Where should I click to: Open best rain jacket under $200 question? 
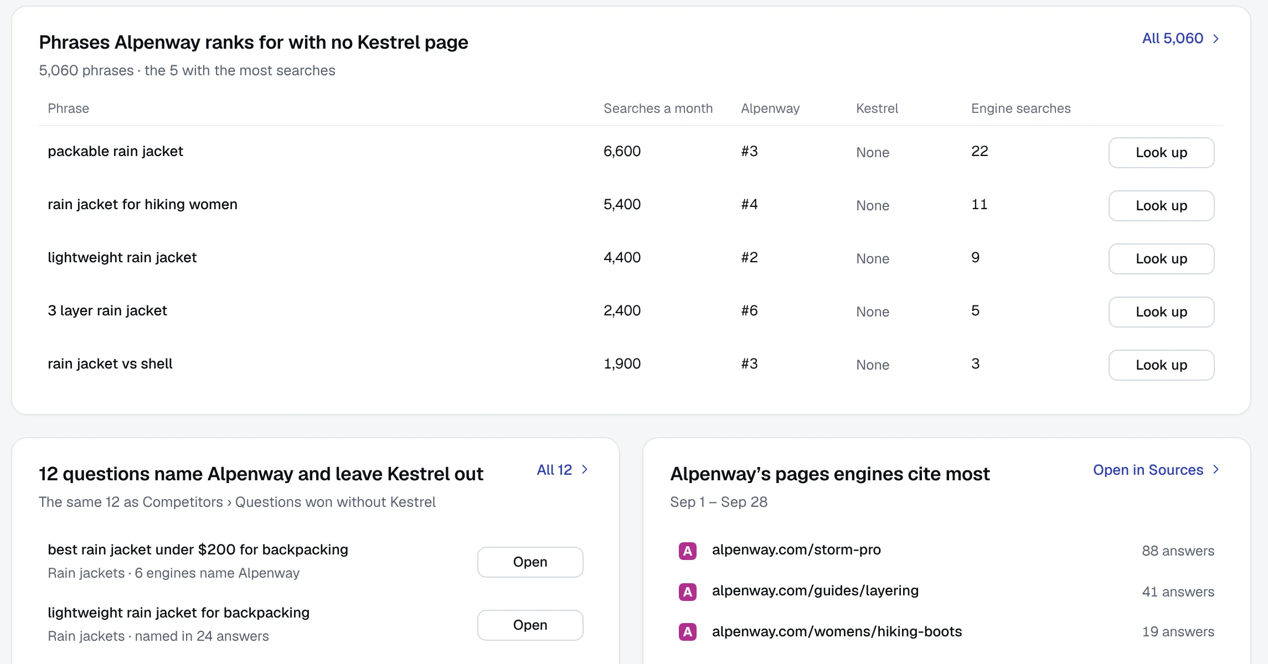point(530,562)
